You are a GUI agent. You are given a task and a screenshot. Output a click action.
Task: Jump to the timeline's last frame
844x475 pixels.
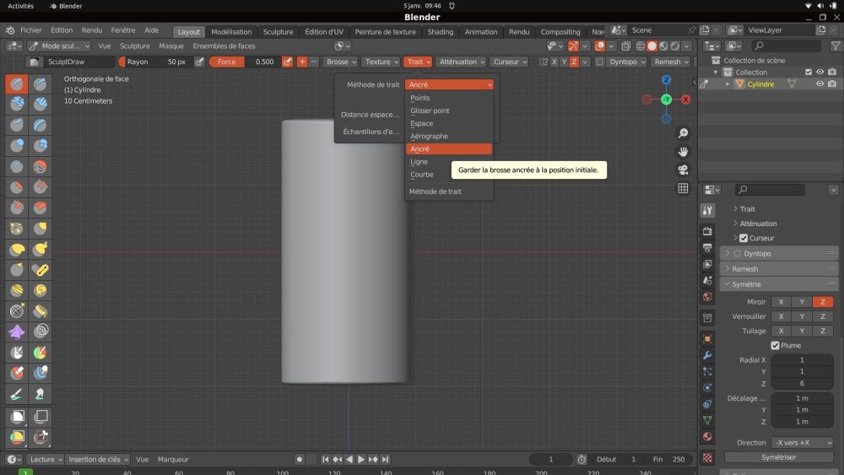click(x=385, y=459)
